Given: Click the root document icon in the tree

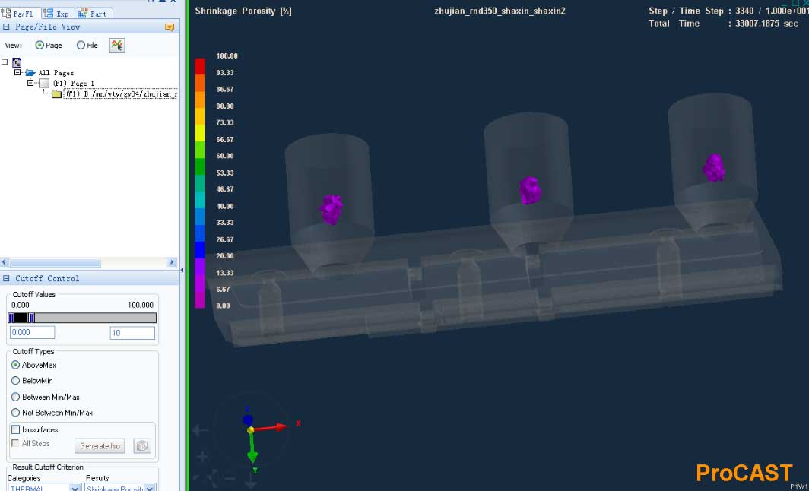Looking at the screenshot, I should (x=17, y=62).
